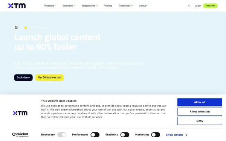Toggle the Necessary cookies switch
This screenshot has width=226, height=141.
point(62,135)
